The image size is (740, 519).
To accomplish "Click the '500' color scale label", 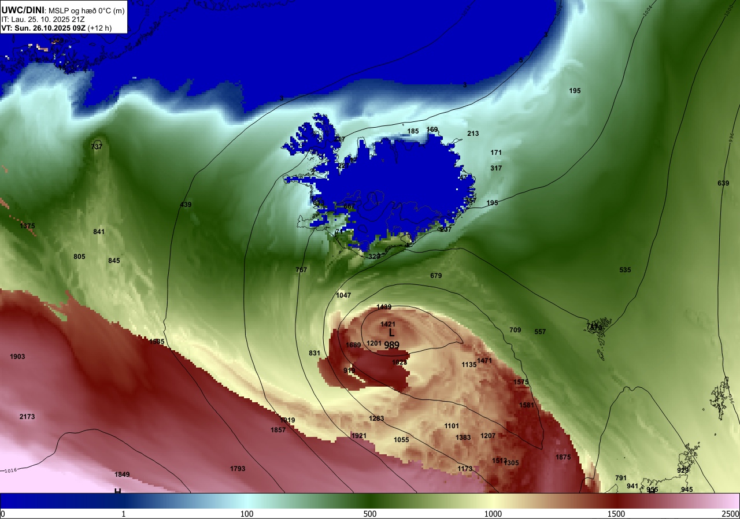I will coord(370,514).
